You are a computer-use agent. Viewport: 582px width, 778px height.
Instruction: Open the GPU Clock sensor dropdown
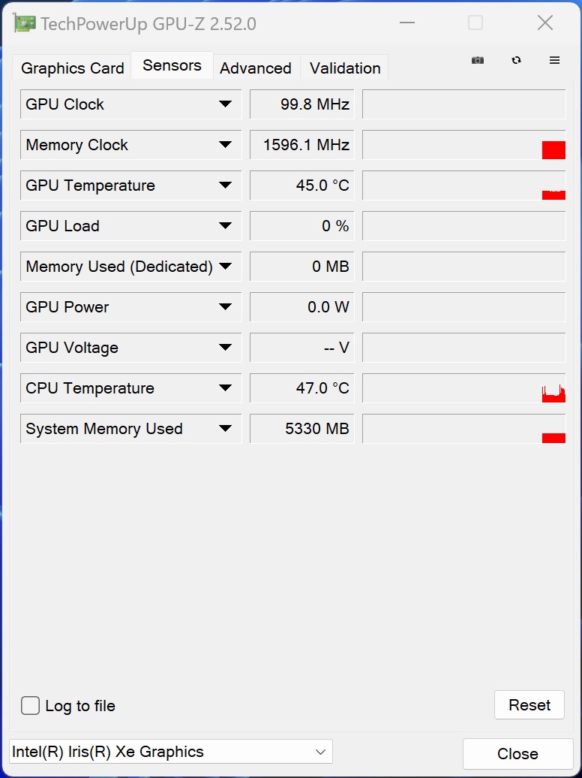(x=225, y=104)
